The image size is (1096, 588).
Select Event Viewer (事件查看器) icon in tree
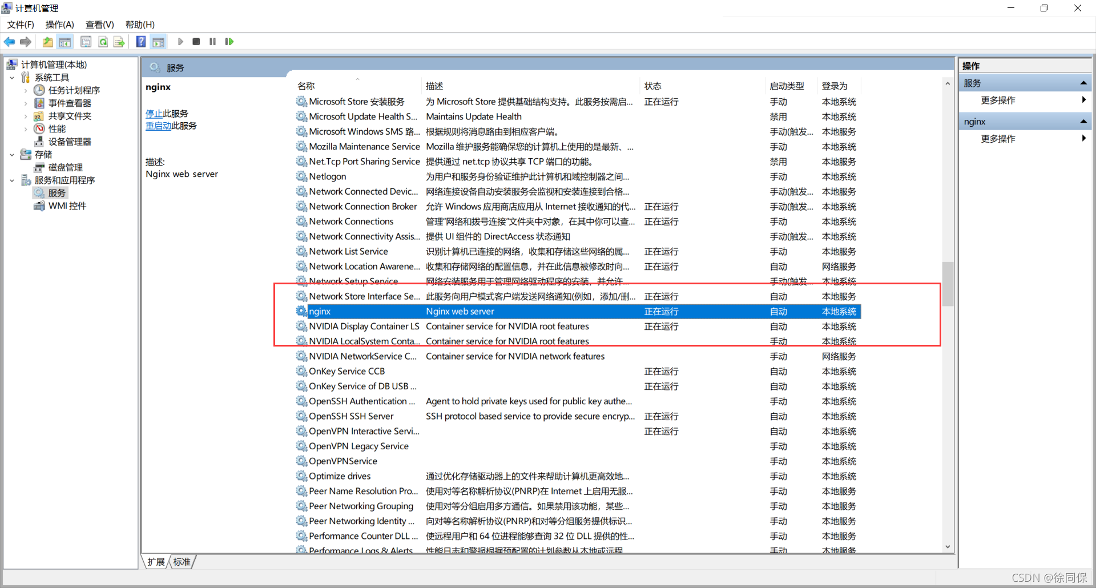click(x=39, y=103)
